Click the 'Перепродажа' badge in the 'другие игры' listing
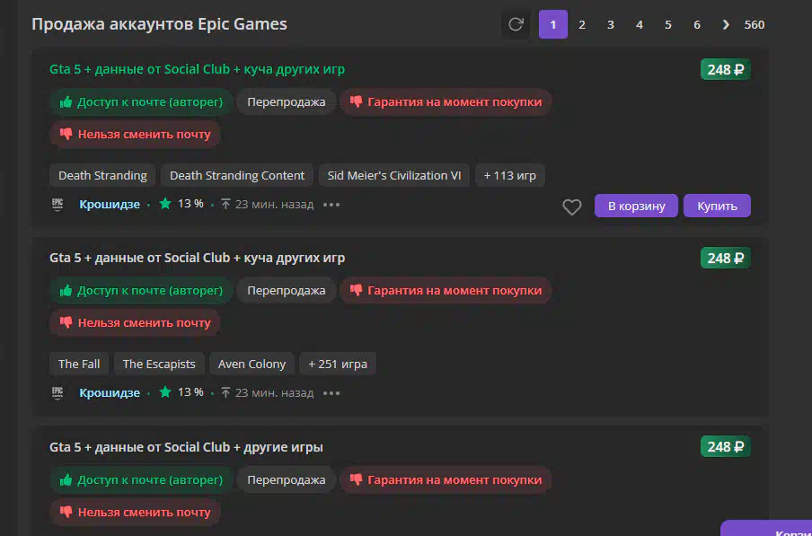 coord(287,479)
